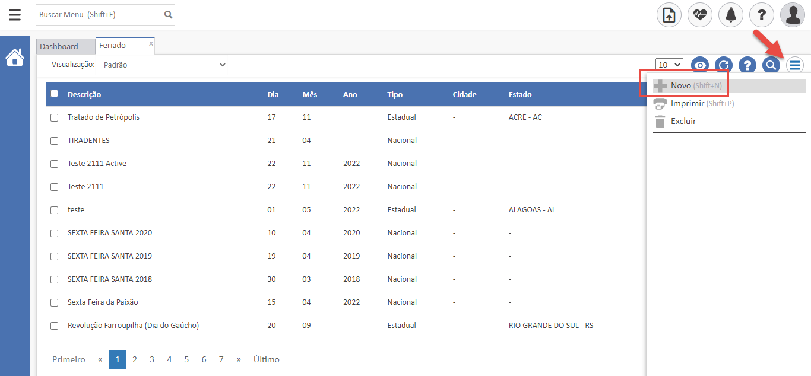The height and width of the screenshot is (376, 811).
Task: Check the select-all checkbox in header
Action: coord(55,94)
